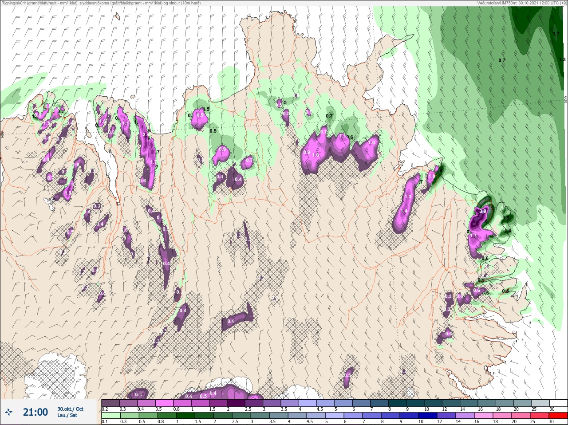Image resolution: width=568 pixels, height=425 pixels.
Task: Click the snow legend label '4.5'
Action: coord(319,409)
